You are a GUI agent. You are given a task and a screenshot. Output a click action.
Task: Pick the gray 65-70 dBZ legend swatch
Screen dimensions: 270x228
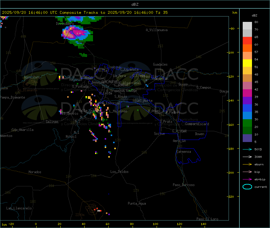pyautogui.click(x=247, y=33)
